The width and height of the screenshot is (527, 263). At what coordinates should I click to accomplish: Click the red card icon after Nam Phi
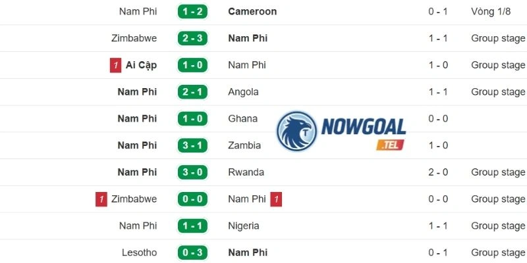276,199
